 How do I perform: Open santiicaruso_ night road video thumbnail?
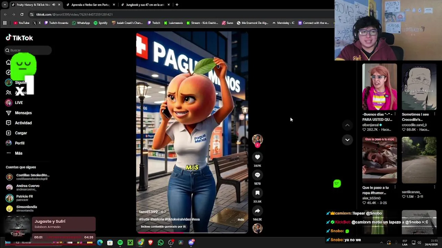(x=419, y=160)
